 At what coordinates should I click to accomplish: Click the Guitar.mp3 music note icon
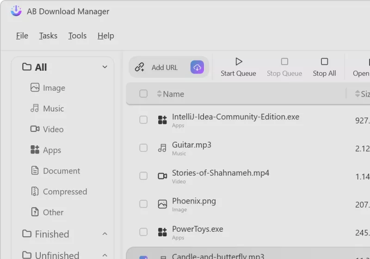coord(162,148)
